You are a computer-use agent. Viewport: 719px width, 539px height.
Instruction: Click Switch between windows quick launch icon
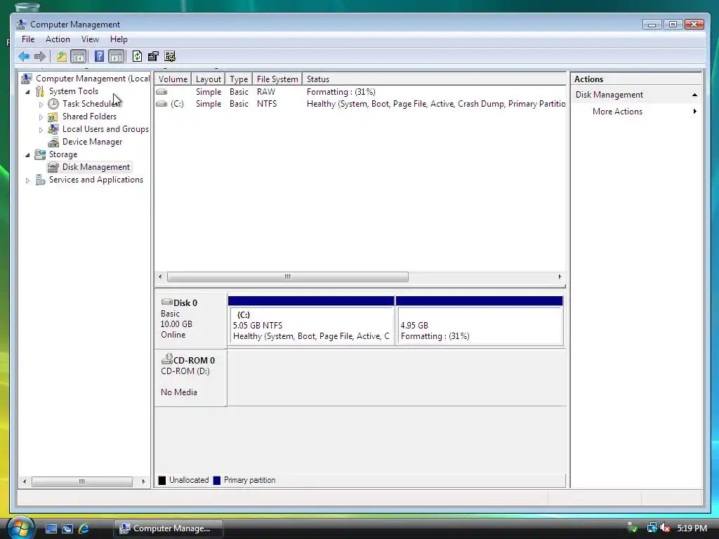(67, 528)
